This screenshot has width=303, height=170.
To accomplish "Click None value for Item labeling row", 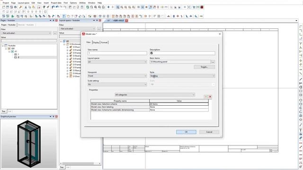I will point(179,107).
